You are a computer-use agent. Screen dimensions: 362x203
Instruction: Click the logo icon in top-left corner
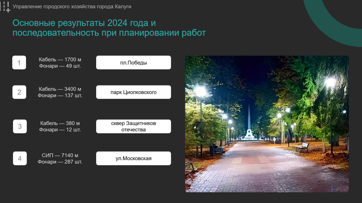(x=5, y=7)
